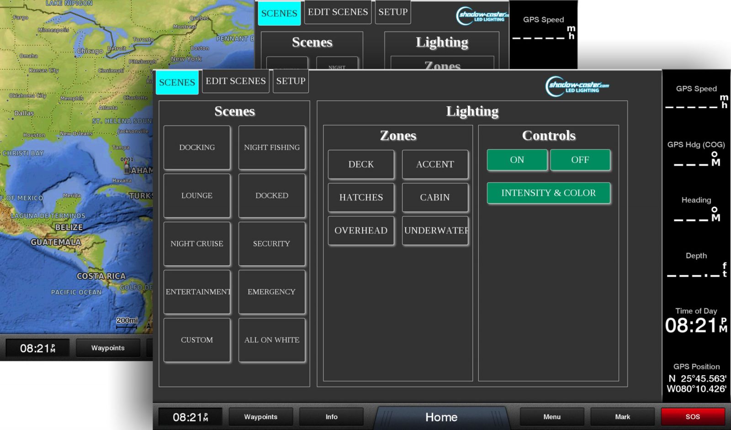
Task: Tap Home on the bottom bar
Action: coord(441,416)
